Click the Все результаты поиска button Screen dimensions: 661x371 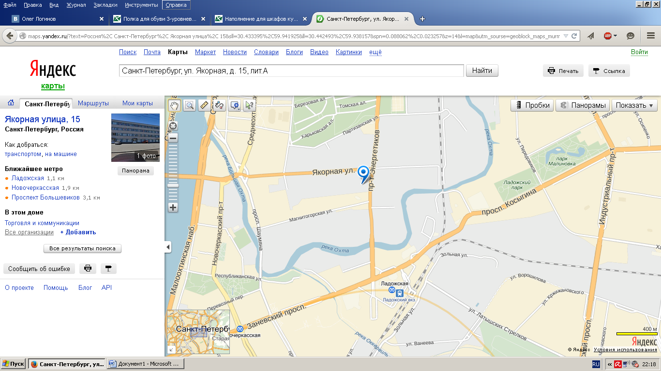point(82,248)
